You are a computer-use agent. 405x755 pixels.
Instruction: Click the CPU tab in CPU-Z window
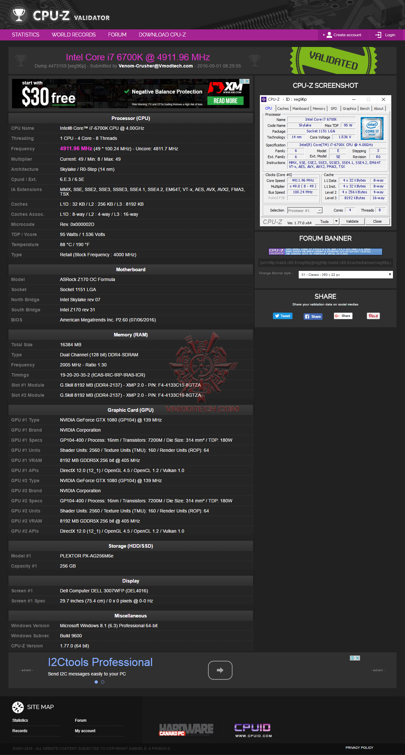pos(268,109)
